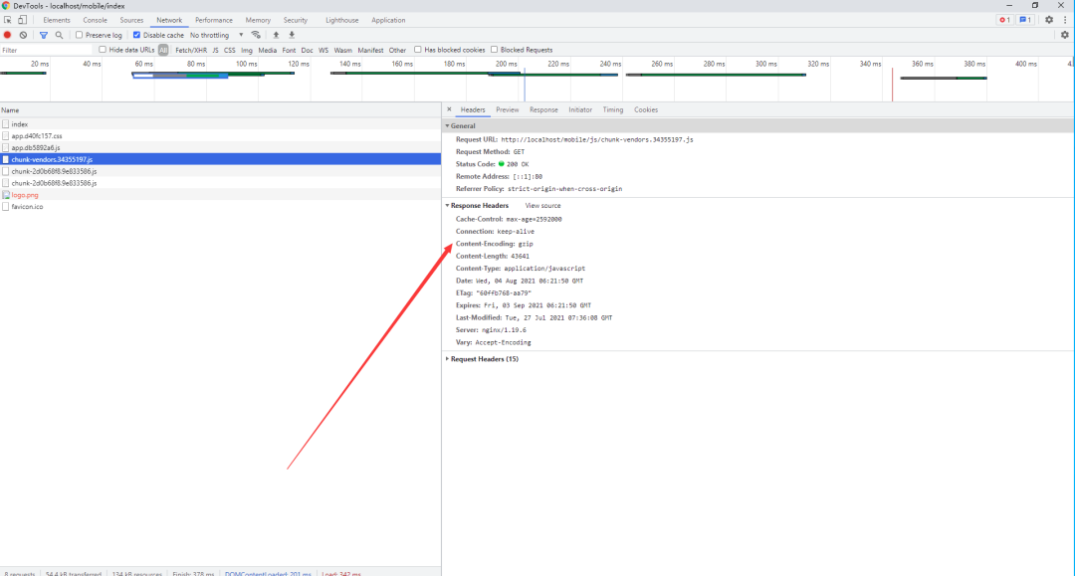
Task: Filter requests by Fetch/XHR
Action: (x=191, y=50)
